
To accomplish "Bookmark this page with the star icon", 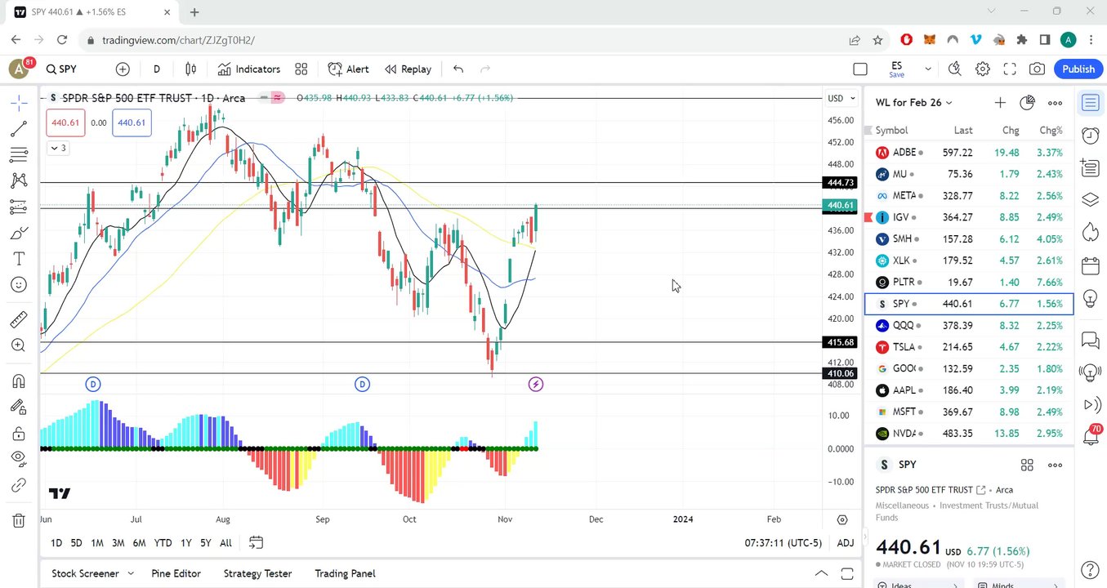I will coord(877,40).
